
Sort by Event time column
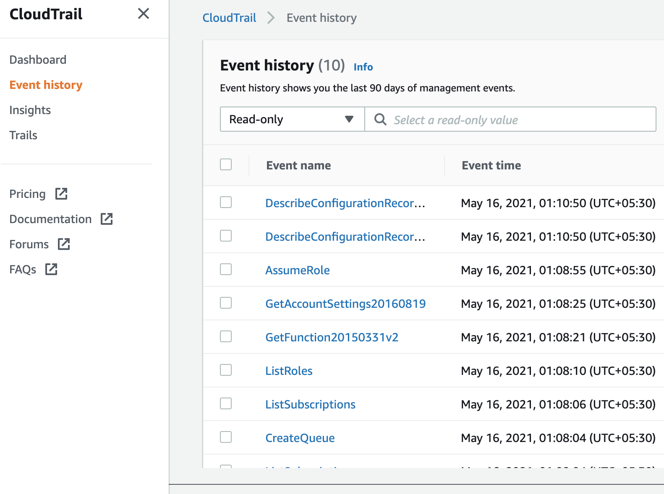tap(491, 165)
